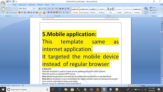Apply the Subtitle style
The width and height of the screenshot is (163, 92).
[119, 10]
